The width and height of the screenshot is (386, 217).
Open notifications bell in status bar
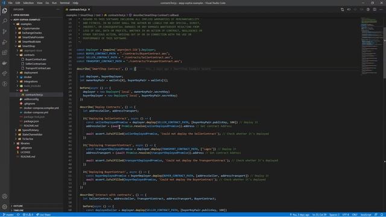coord(382,215)
